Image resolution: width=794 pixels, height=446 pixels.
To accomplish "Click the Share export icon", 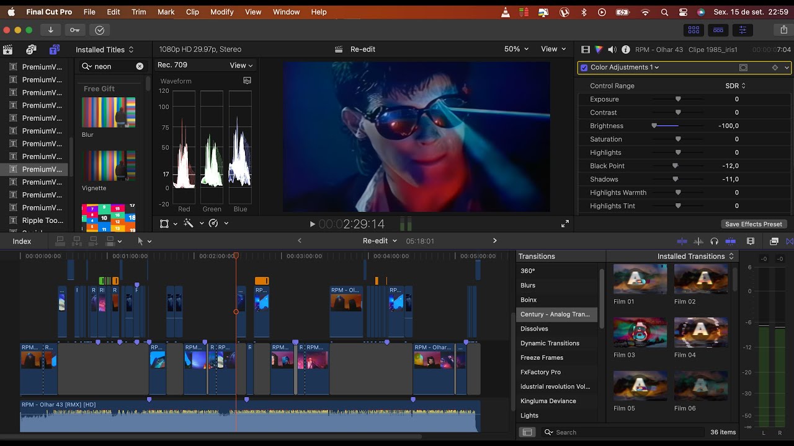I will (x=783, y=30).
